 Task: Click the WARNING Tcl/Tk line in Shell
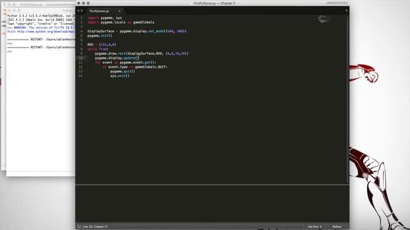point(41,27)
